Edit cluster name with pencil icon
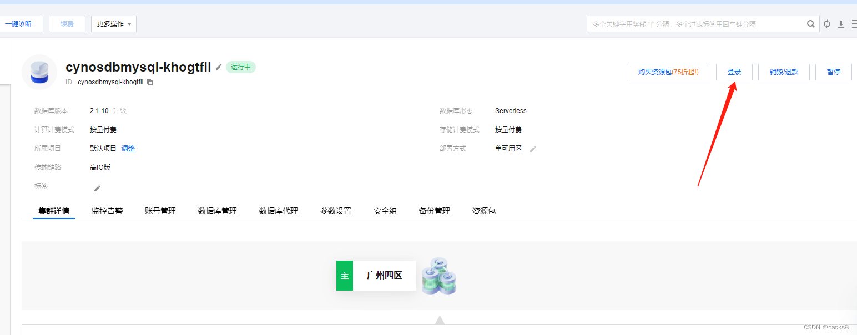This screenshot has width=857, height=335. (x=219, y=67)
